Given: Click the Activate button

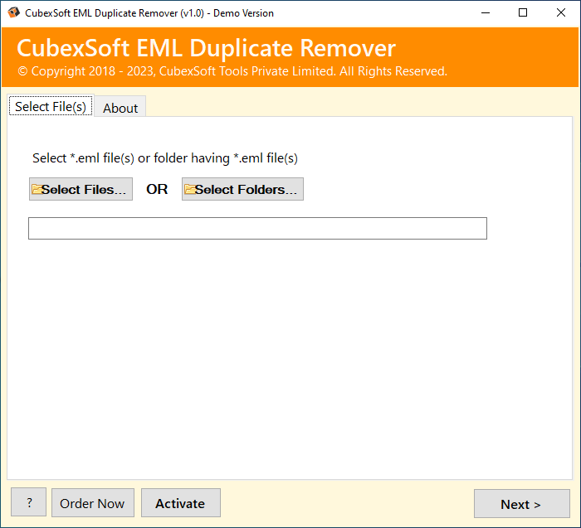Looking at the screenshot, I should (181, 503).
